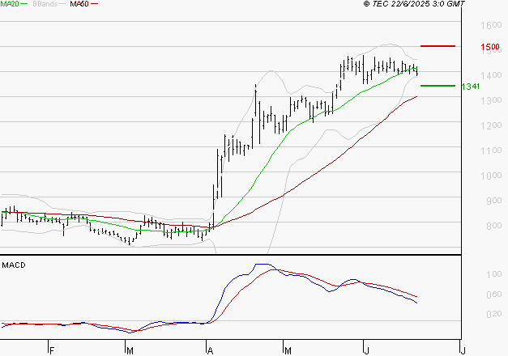Click the red resistance line marker
The image size is (508, 356).
click(438, 46)
